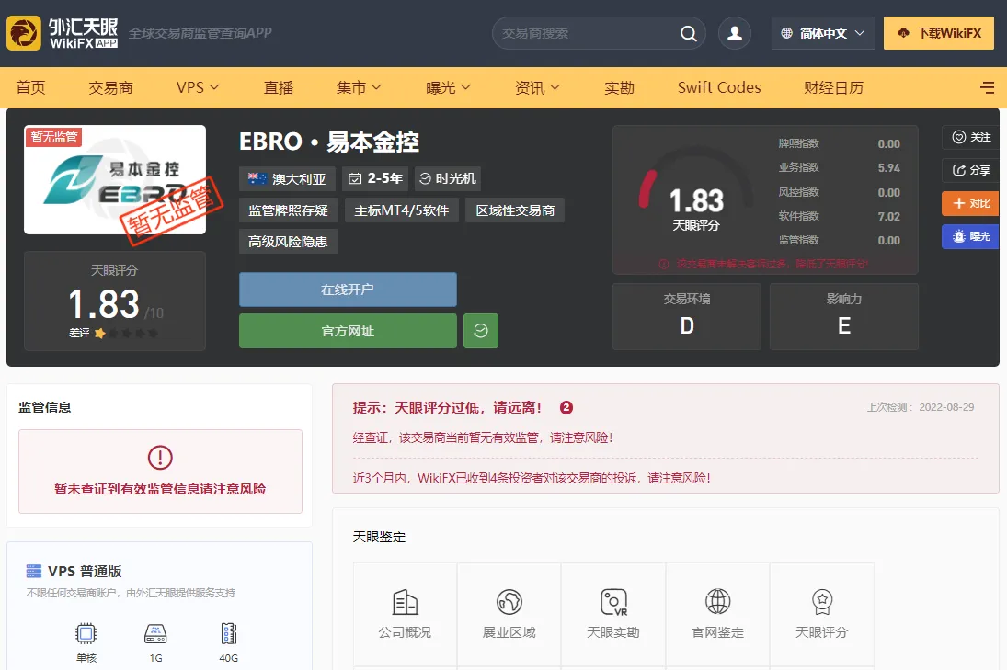Expand the VPS menu
The image size is (1007, 670).
(x=198, y=87)
